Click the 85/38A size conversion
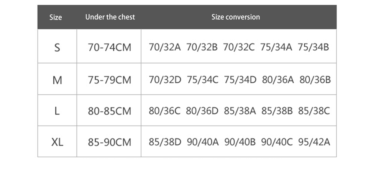The image size is (371, 173). coord(240,111)
